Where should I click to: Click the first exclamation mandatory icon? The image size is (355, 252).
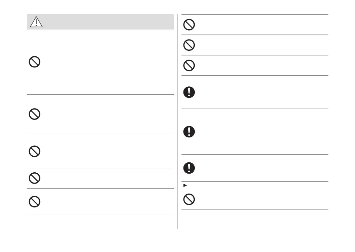click(x=189, y=92)
